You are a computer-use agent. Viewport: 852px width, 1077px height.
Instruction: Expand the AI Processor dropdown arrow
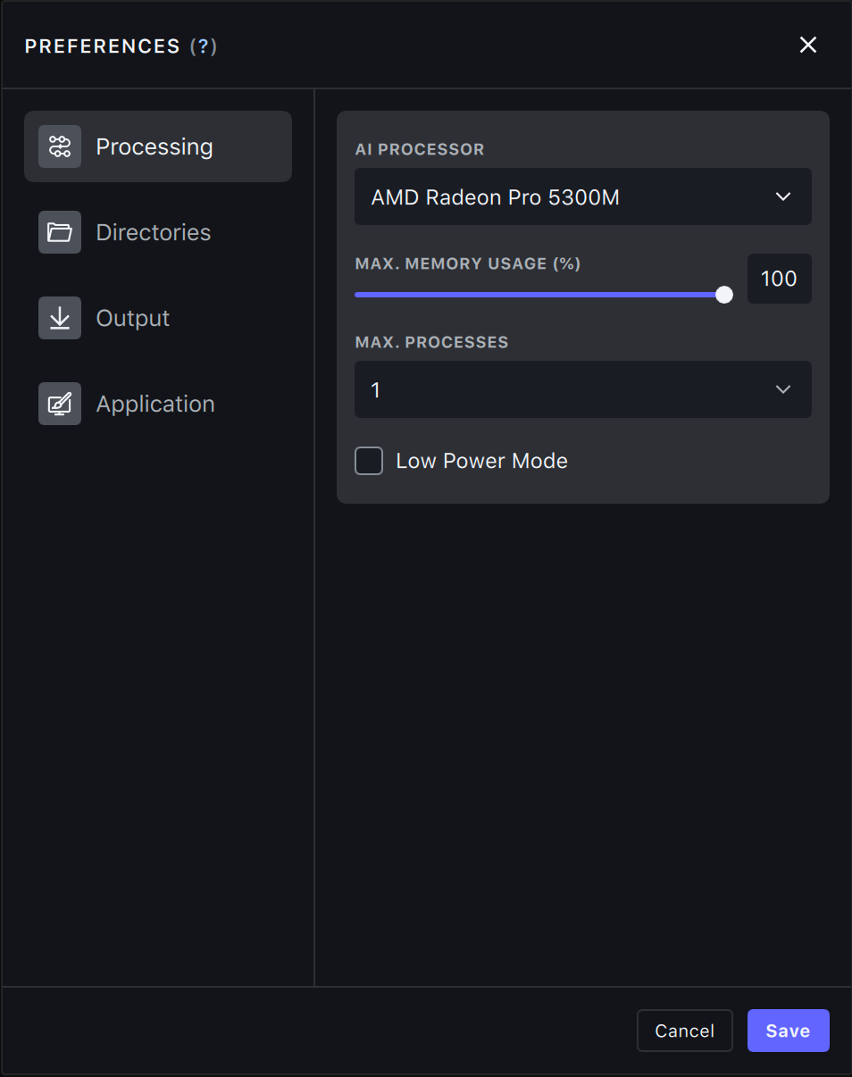click(783, 196)
